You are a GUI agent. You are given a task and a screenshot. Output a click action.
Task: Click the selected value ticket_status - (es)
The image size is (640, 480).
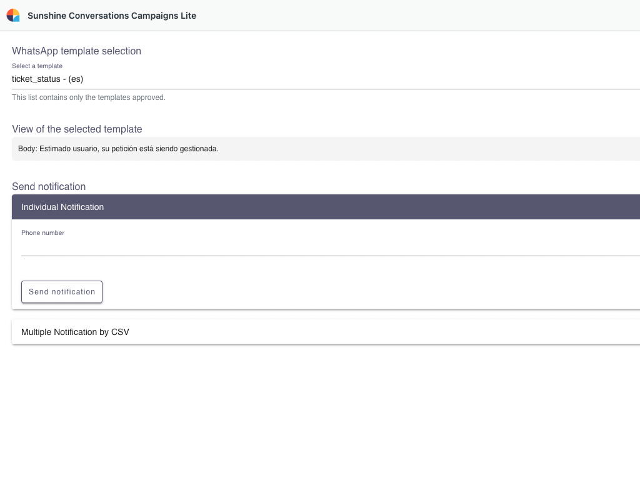click(x=47, y=79)
